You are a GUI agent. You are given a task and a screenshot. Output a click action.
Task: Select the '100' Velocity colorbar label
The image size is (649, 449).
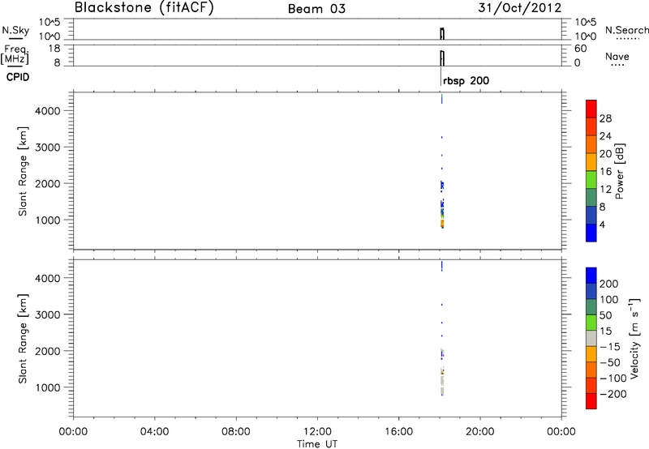click(x=609, y=300)
